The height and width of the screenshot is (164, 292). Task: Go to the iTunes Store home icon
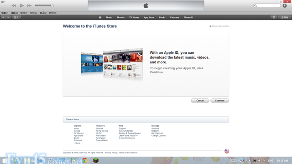click(100, 17)
